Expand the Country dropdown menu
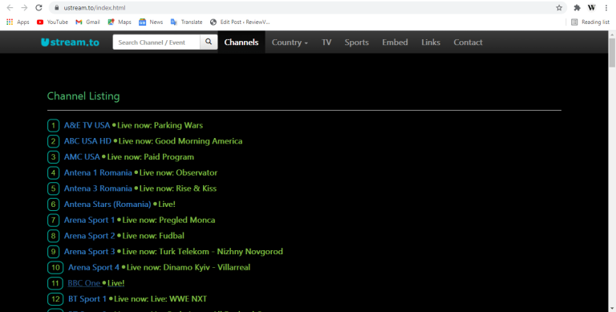 click(x=290, y=42)
